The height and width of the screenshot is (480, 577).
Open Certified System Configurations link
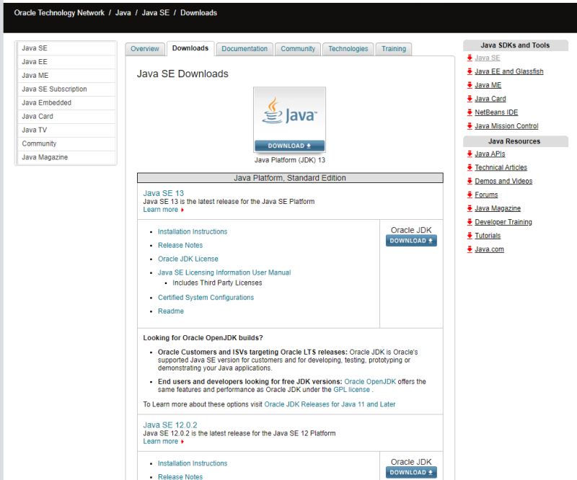[x=206, y=298]
